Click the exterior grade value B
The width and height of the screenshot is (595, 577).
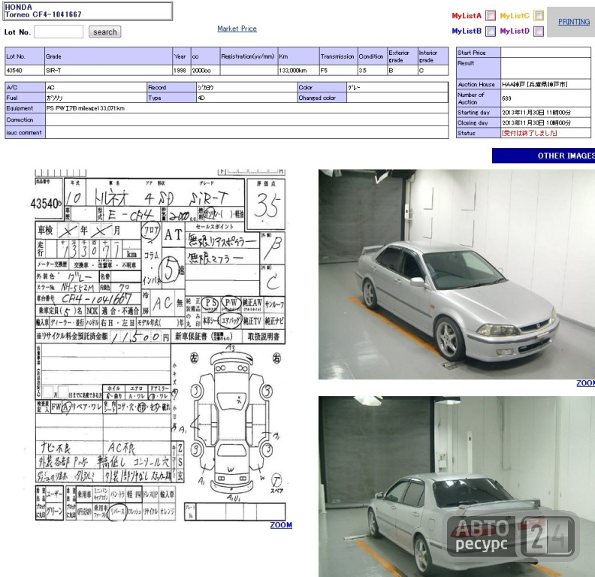402,70
